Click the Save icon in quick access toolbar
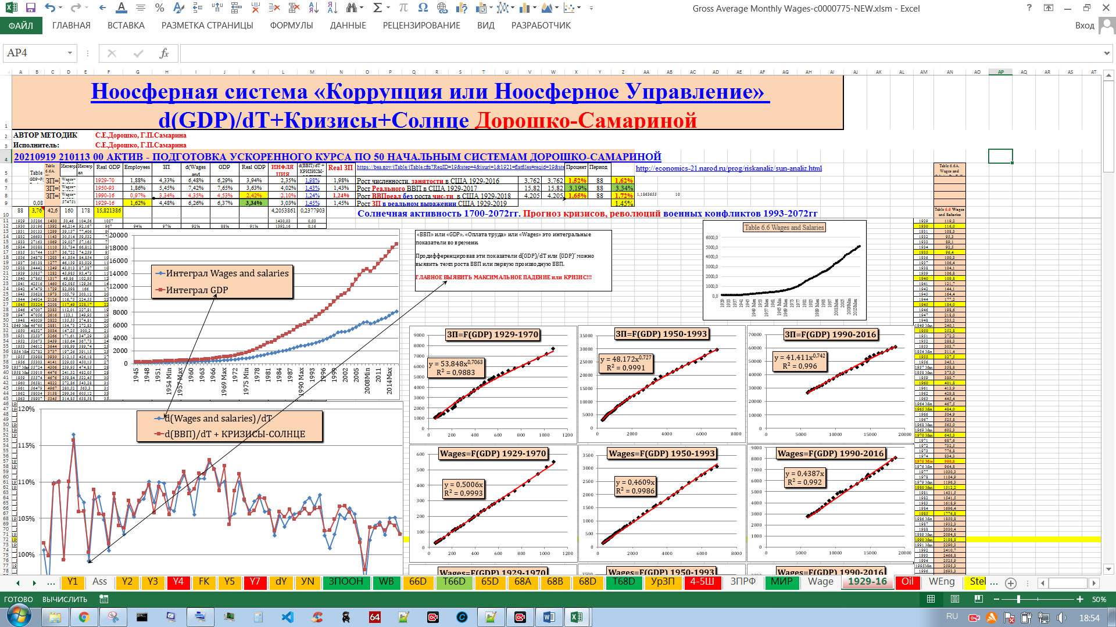 pyautogui.click(x=30, y=8)
